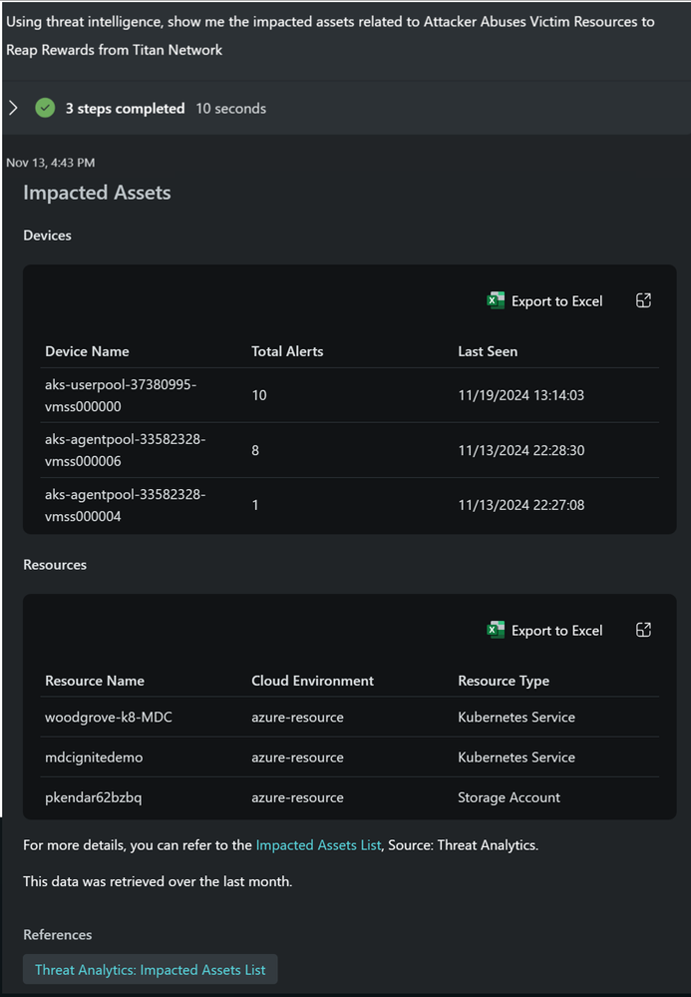Export the Resources table to Excel

tap(545, 630)
